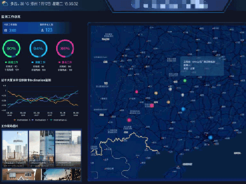Toggle the blue legend item under 94% gauge

39,62
